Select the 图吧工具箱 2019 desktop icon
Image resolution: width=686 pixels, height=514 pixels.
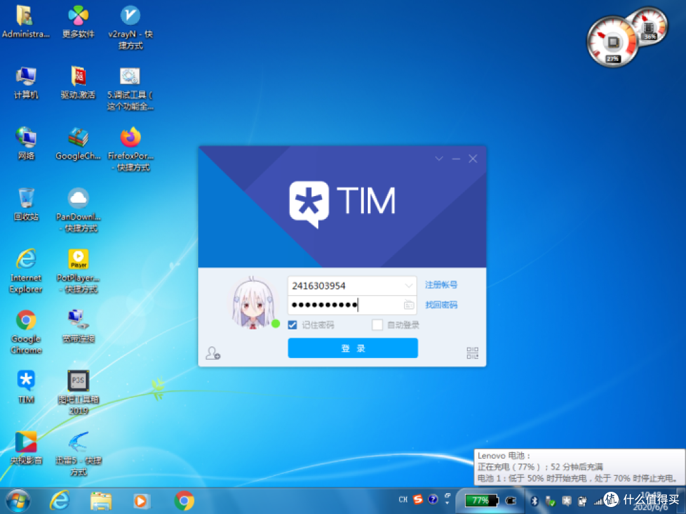click(x=78, y=393)
